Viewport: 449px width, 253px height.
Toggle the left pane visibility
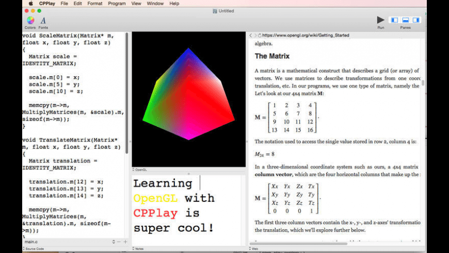(x=394, y=20)
